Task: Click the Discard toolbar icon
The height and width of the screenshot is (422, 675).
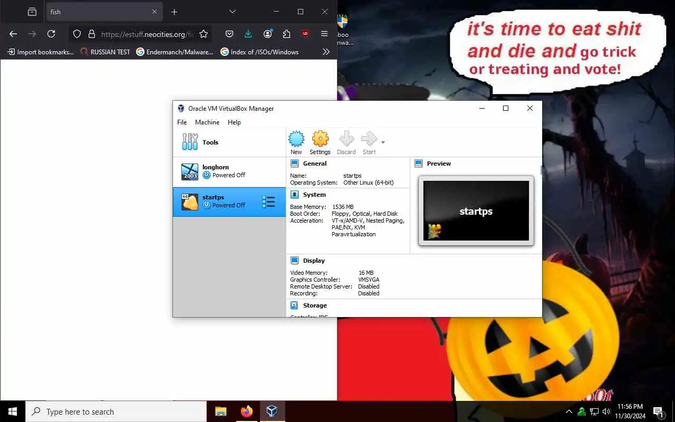Action: 346,143
